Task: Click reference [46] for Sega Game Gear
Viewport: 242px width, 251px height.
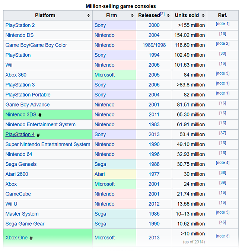Action: coord(223,222)
